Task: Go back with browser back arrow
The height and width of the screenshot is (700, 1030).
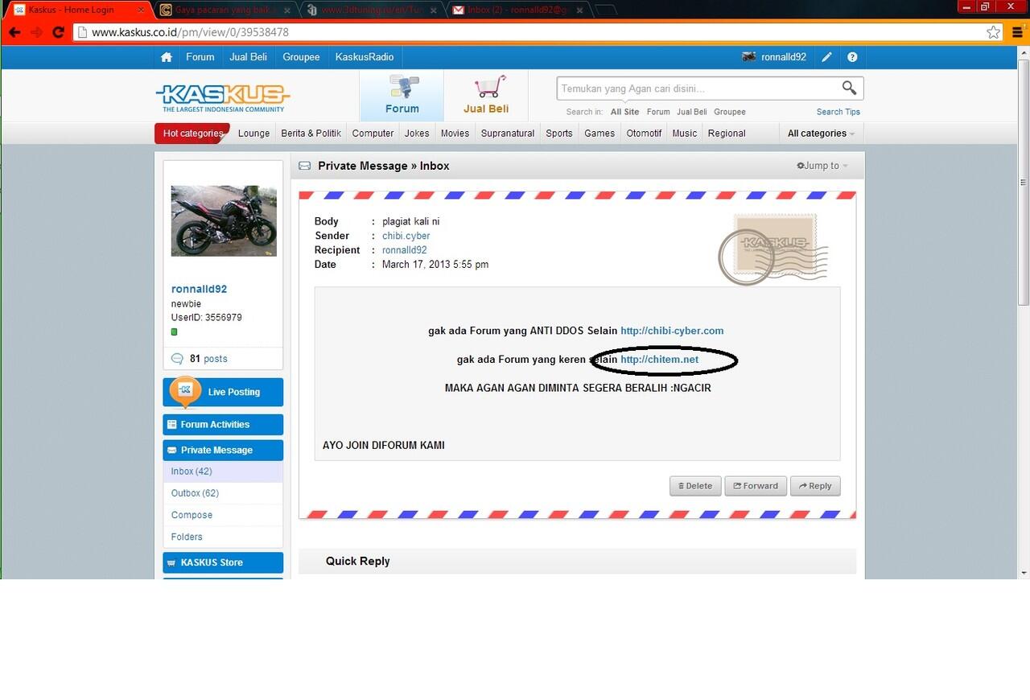Action: (x=14, y=32)
